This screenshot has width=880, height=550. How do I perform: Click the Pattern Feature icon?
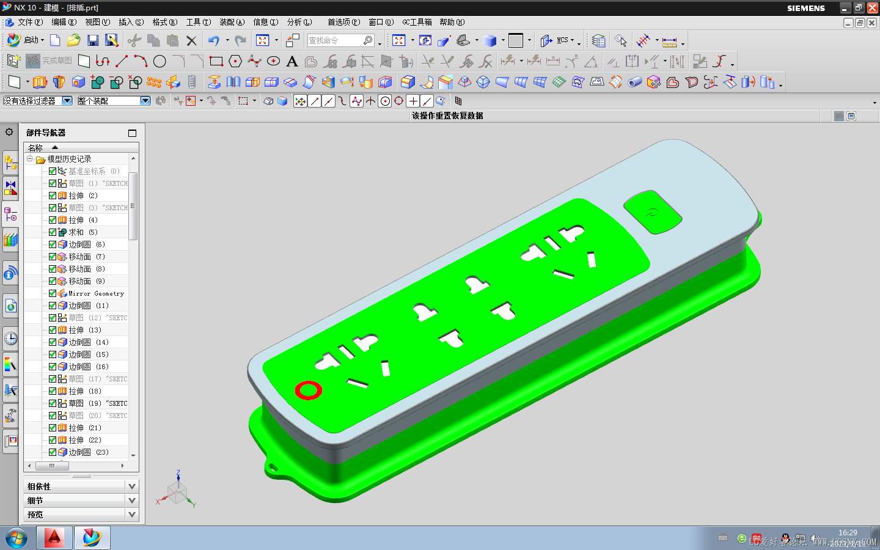pos(154,82)
